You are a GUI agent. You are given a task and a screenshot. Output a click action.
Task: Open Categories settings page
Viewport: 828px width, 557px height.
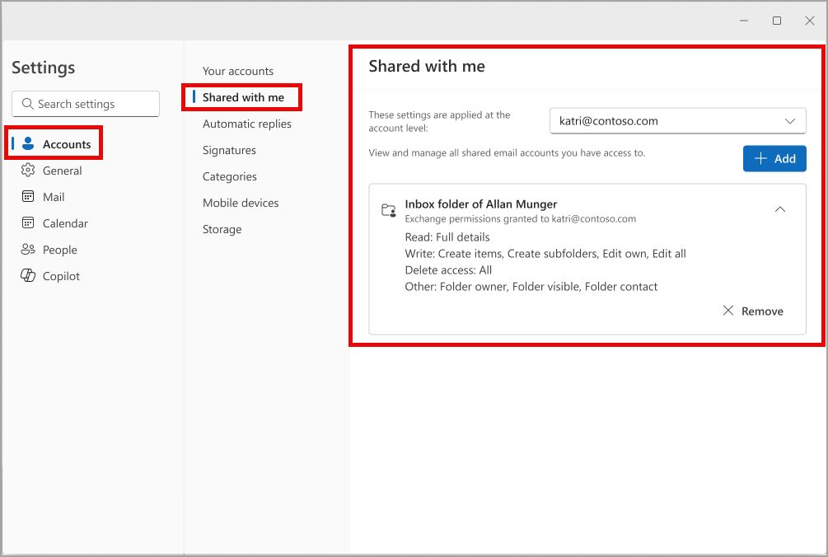pos(229,176)
